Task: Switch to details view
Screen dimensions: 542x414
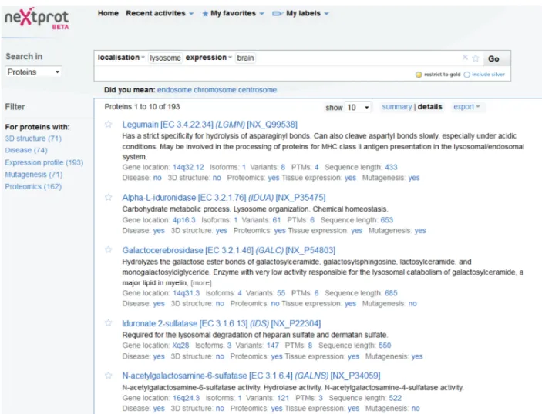Action: [x=429, y=107]
